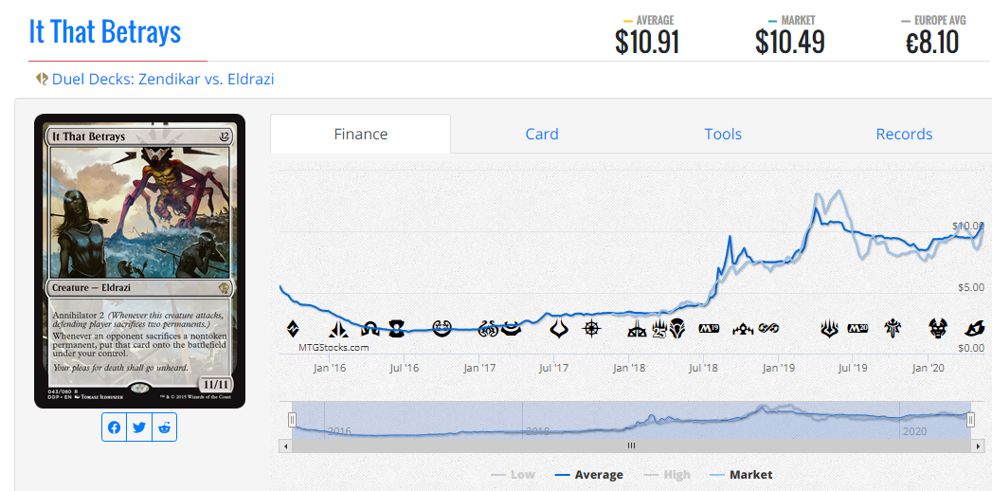
Task: Click the navigator scrollbar center grip
Action: click(631, 446)
